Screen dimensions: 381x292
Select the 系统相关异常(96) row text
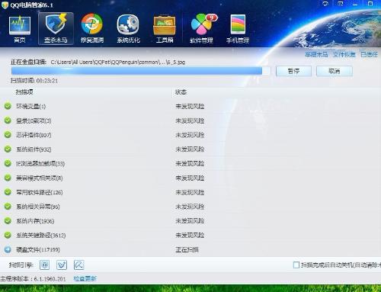tap(38, 207)
